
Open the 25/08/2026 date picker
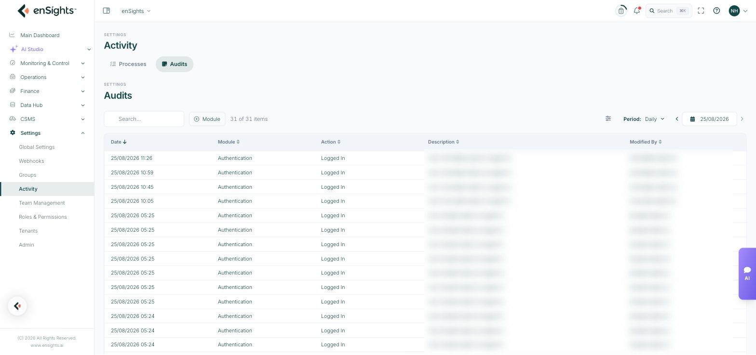click(709, 119)
